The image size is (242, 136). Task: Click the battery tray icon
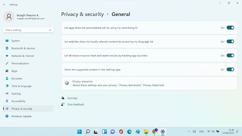(x=218, y=131)
